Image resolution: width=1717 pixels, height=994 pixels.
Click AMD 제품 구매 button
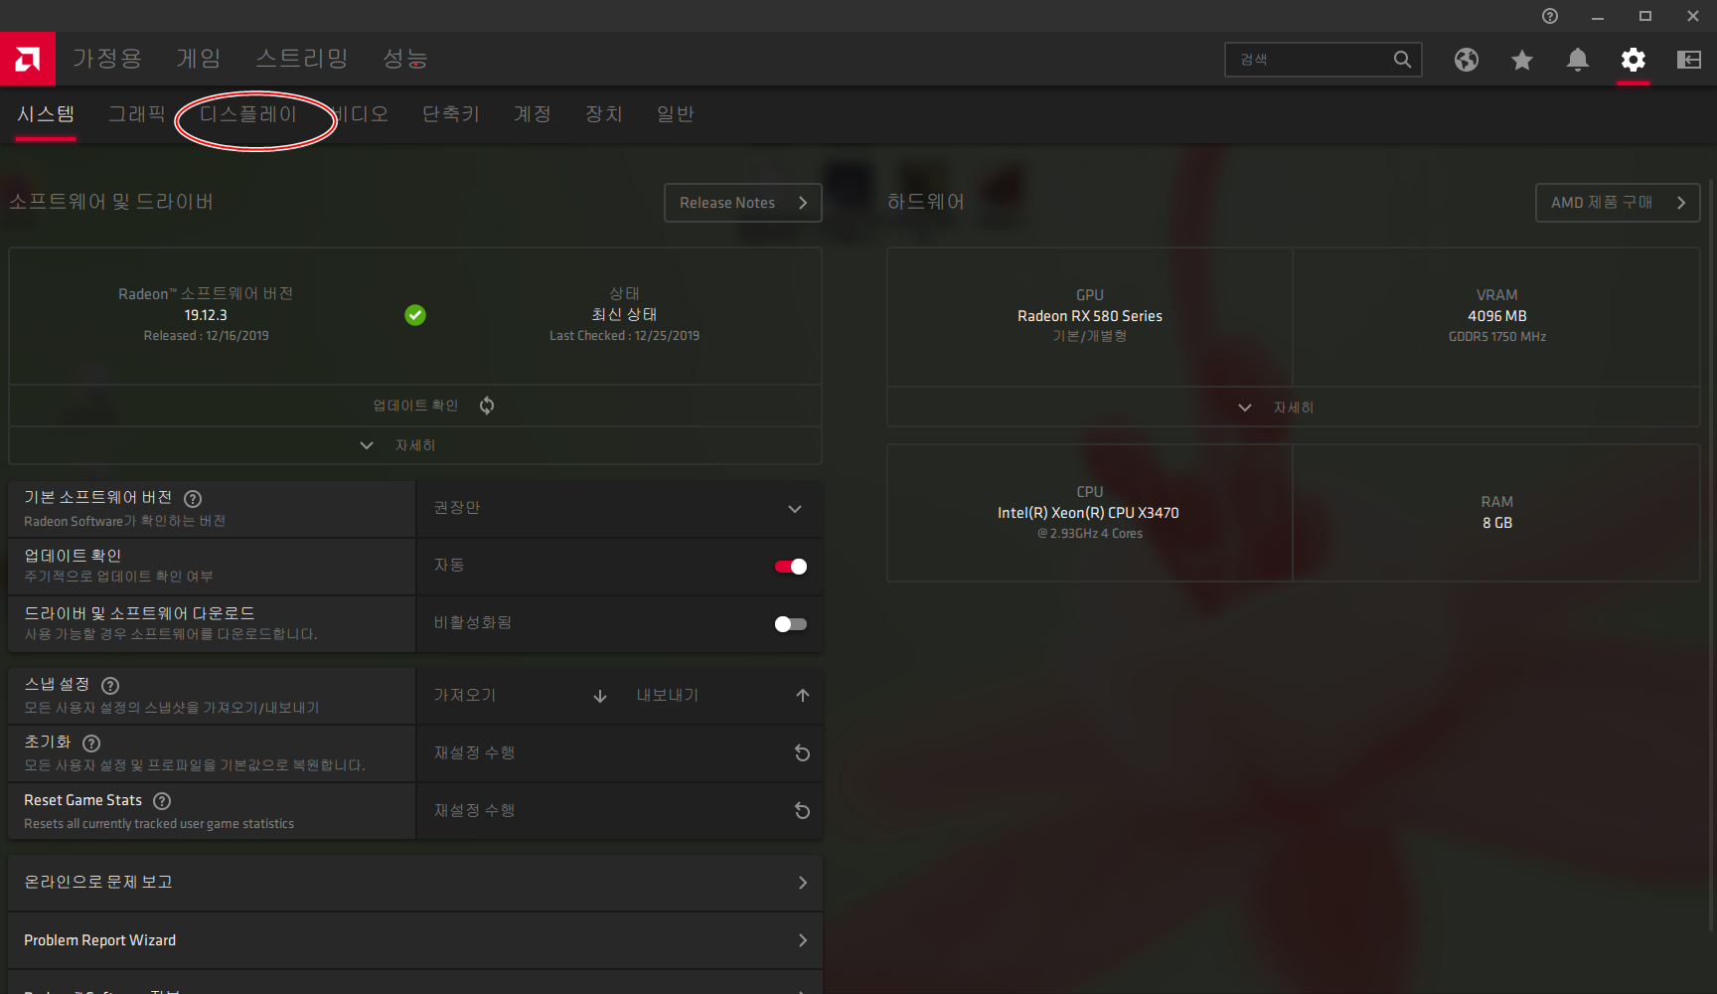(x=1618, y=203)
